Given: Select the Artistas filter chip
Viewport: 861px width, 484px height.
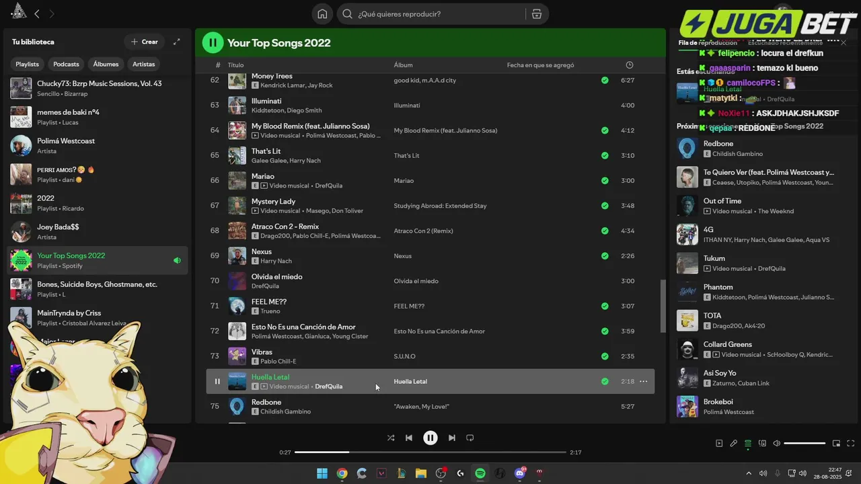Looking at the screenshot, I should (144, 64).
